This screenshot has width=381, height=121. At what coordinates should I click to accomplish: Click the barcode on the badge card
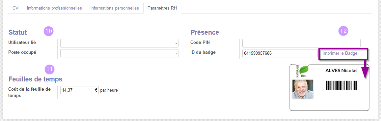click(x=341, y=86)
